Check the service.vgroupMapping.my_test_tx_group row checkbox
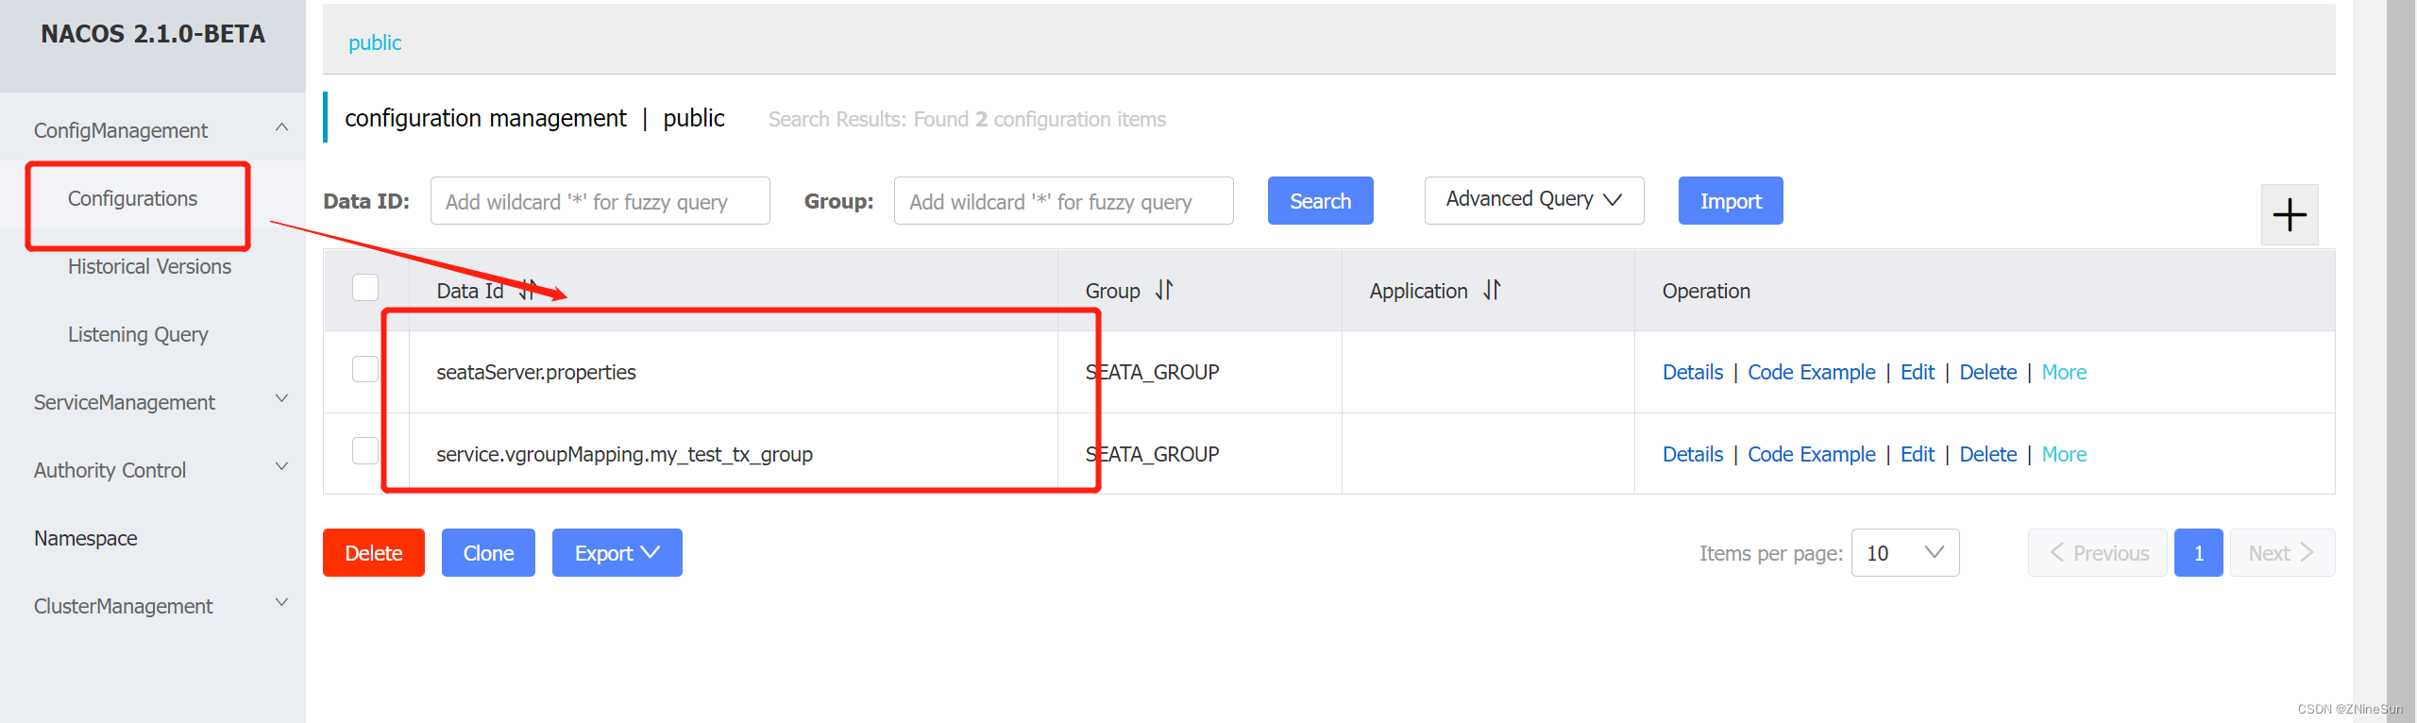Viewport: 2417px width, 723px height. point(365,451)
